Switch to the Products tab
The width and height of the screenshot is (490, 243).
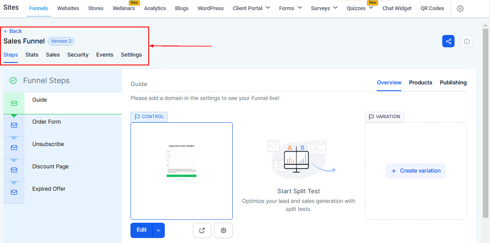[x=421, y=83]
